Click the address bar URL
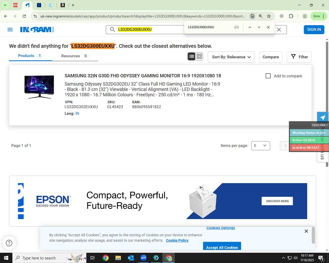 (x=143, y=16)
